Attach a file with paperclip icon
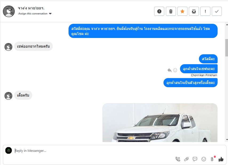The width and height of the screenshot is (228, 165). [186, 159]
